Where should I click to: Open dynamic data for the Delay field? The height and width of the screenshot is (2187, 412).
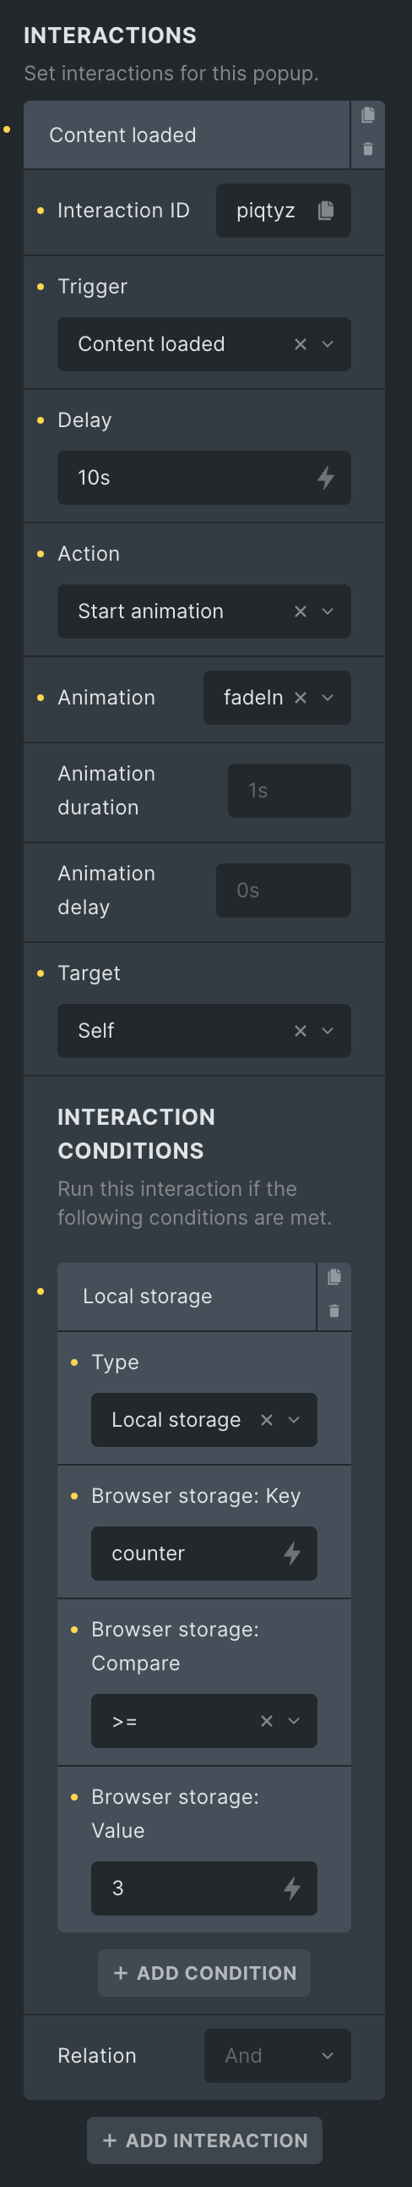click(326, 478)
